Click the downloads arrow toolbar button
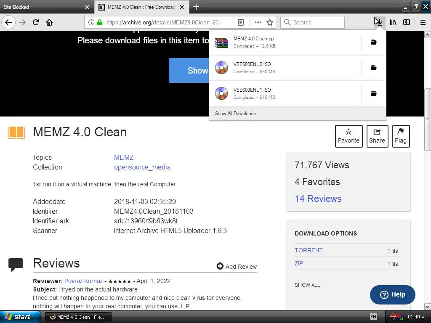The image size is (431, 323). point(379,22)
